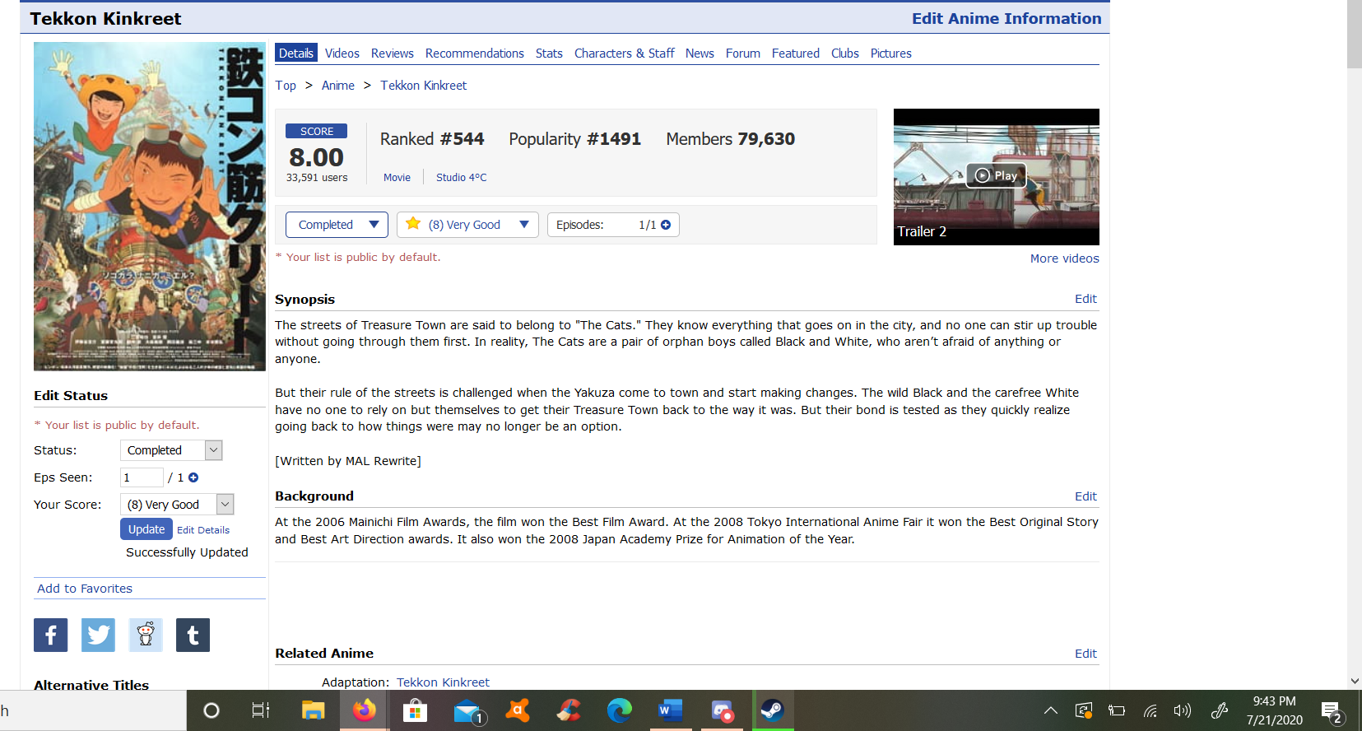Play the Trailer 2 video

tap(996, 175)
